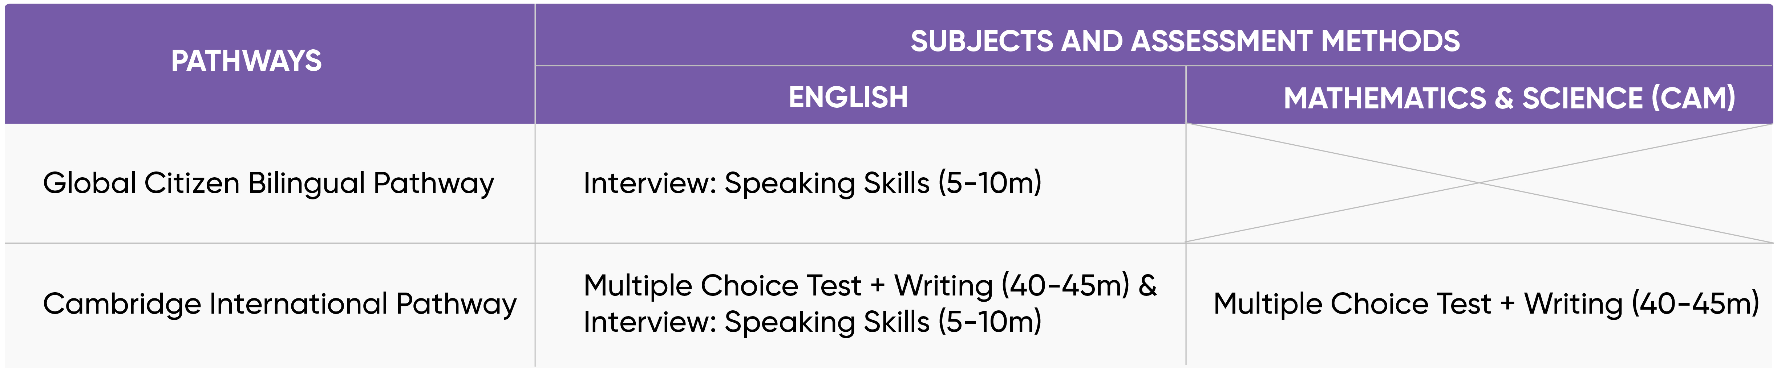Select the Cambridge International Pathway cell
The image size is (1777, 368).
pyautogui.click(x=279, y=304)
